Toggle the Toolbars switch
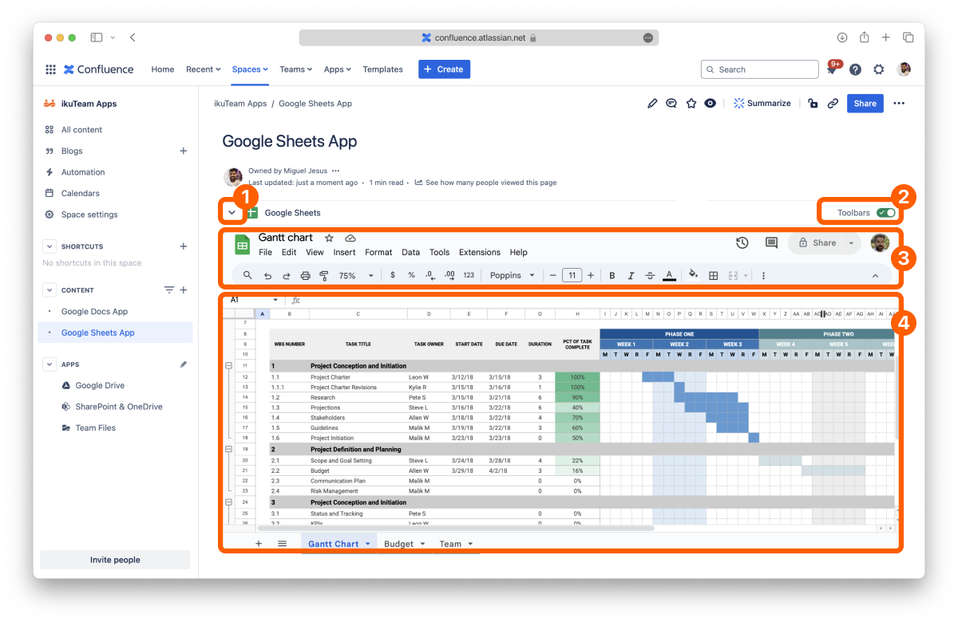Viewport: 958px width, 622px height. (886, 213)
